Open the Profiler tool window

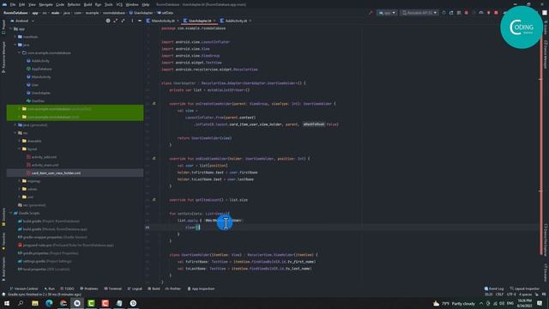pos(172,288)
